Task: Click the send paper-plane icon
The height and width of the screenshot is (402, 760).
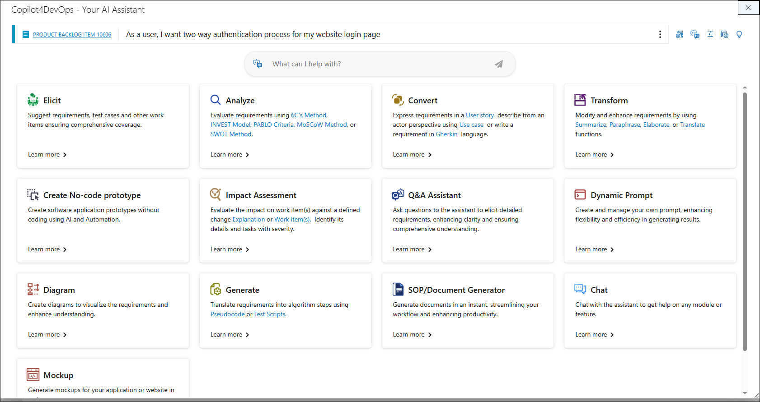Action: [x=499, y=64]
